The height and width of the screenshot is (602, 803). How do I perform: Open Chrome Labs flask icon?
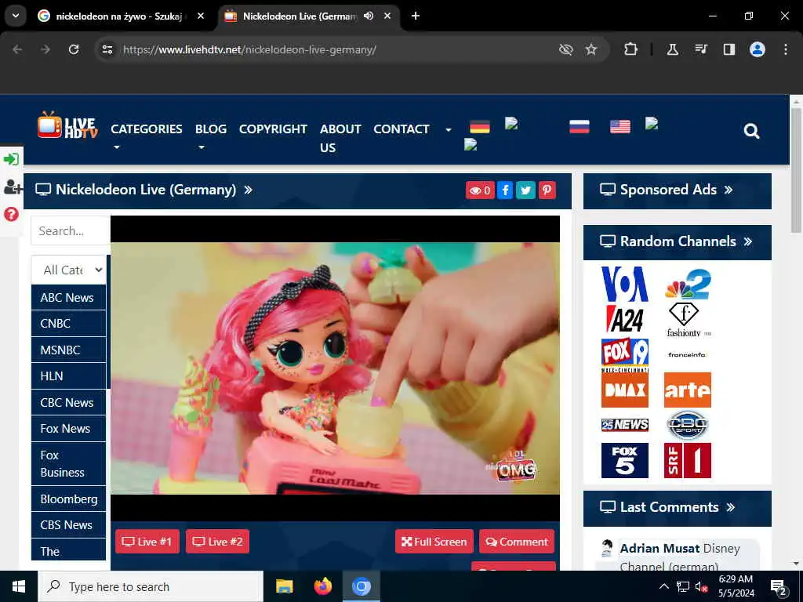coord(672,49)
